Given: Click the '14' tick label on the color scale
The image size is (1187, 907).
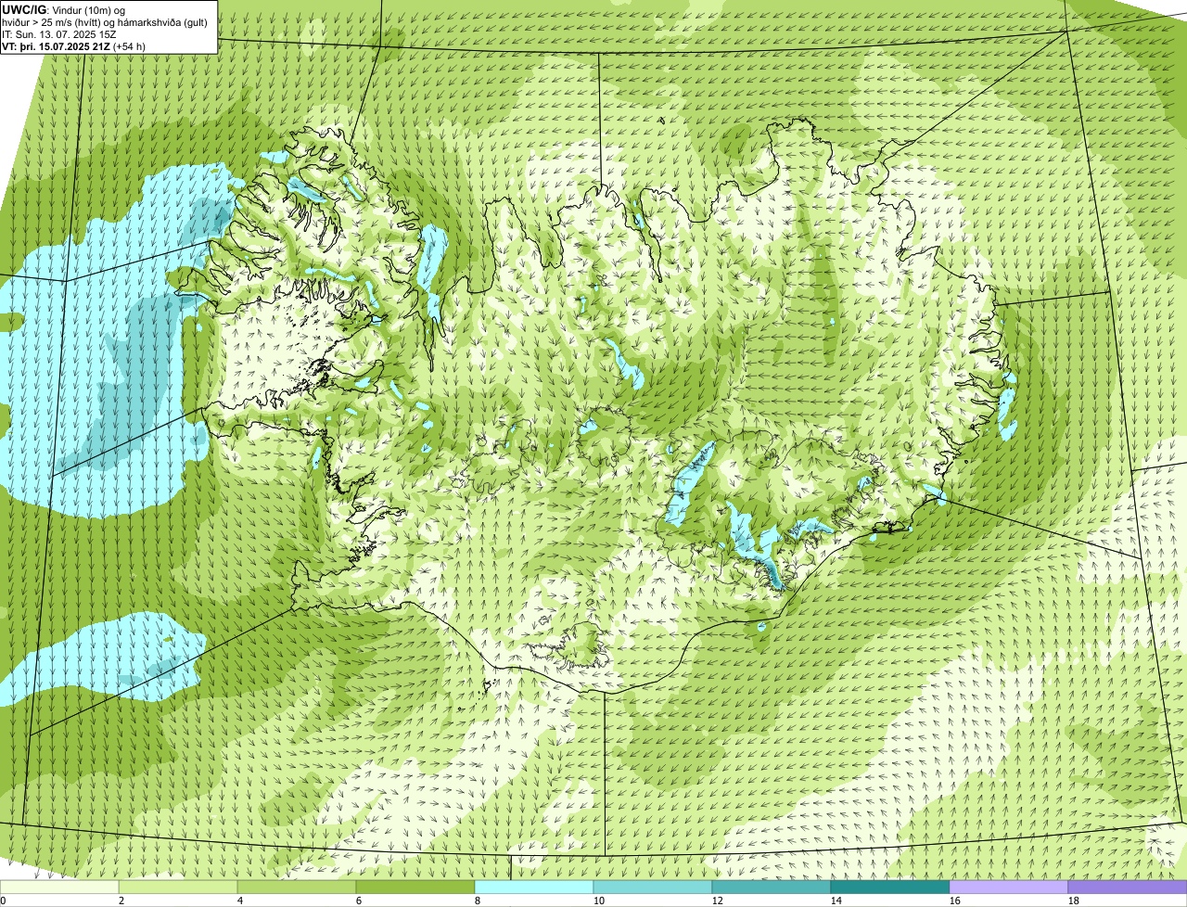Looking at the screenshot, I should tap(836, 901).
